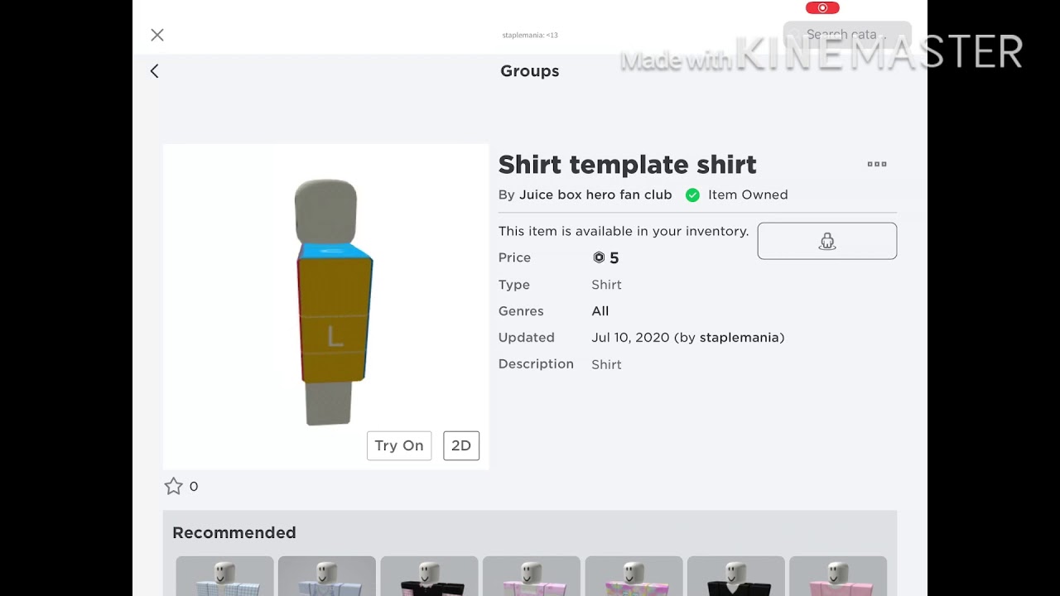Close the page with the X icon
1060x596 pixels.
click(157, 35)
